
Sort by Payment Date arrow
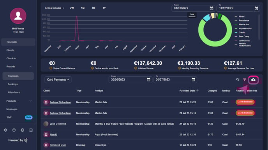(197, 90)
